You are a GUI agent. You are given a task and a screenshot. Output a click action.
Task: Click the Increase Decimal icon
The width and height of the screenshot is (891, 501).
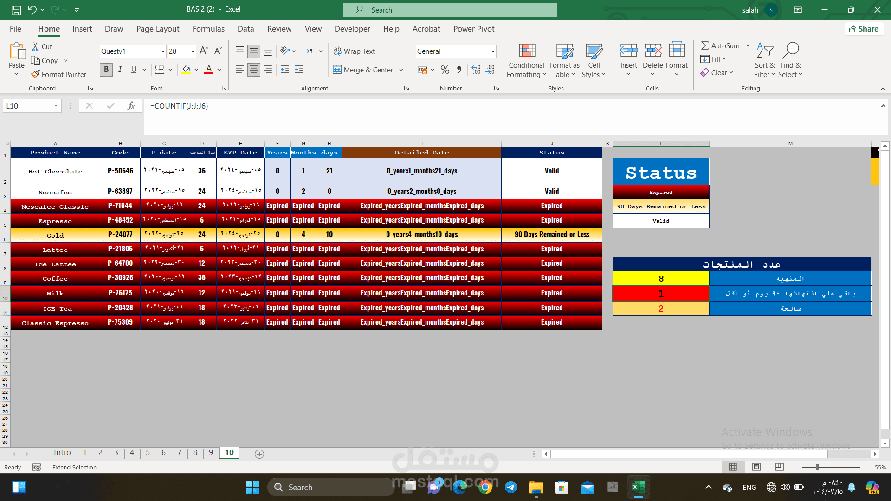coord(475,70)
